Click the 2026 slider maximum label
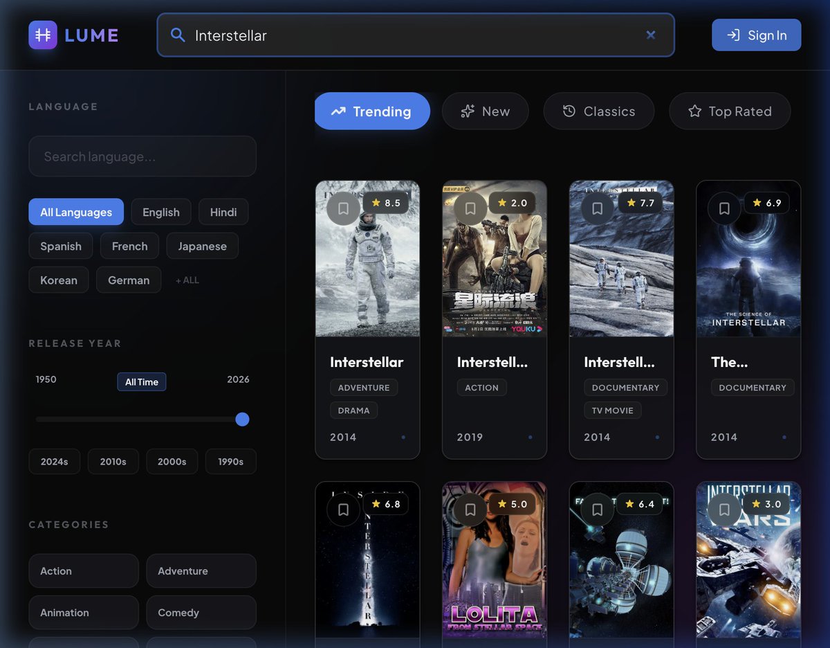Viewport: 830px width, 648px height. click(x=238, y=379)
